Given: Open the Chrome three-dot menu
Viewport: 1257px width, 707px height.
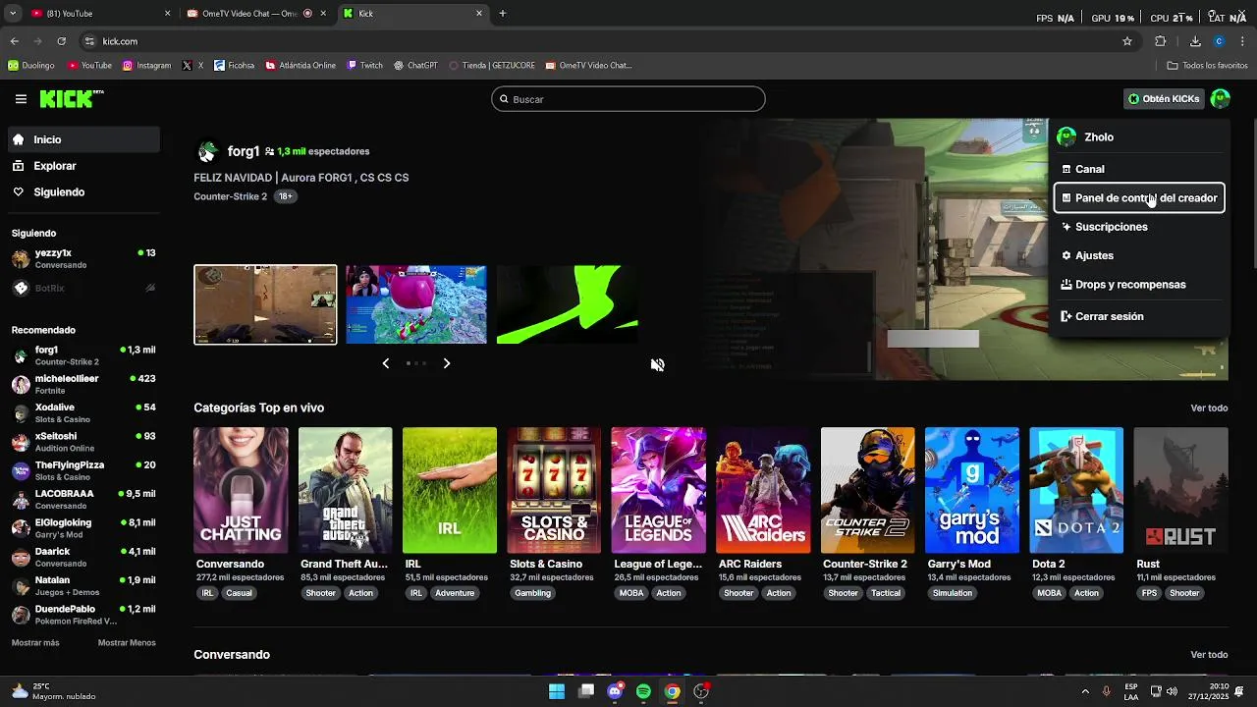Looking at the screenshot, I should click(1243, 41).
